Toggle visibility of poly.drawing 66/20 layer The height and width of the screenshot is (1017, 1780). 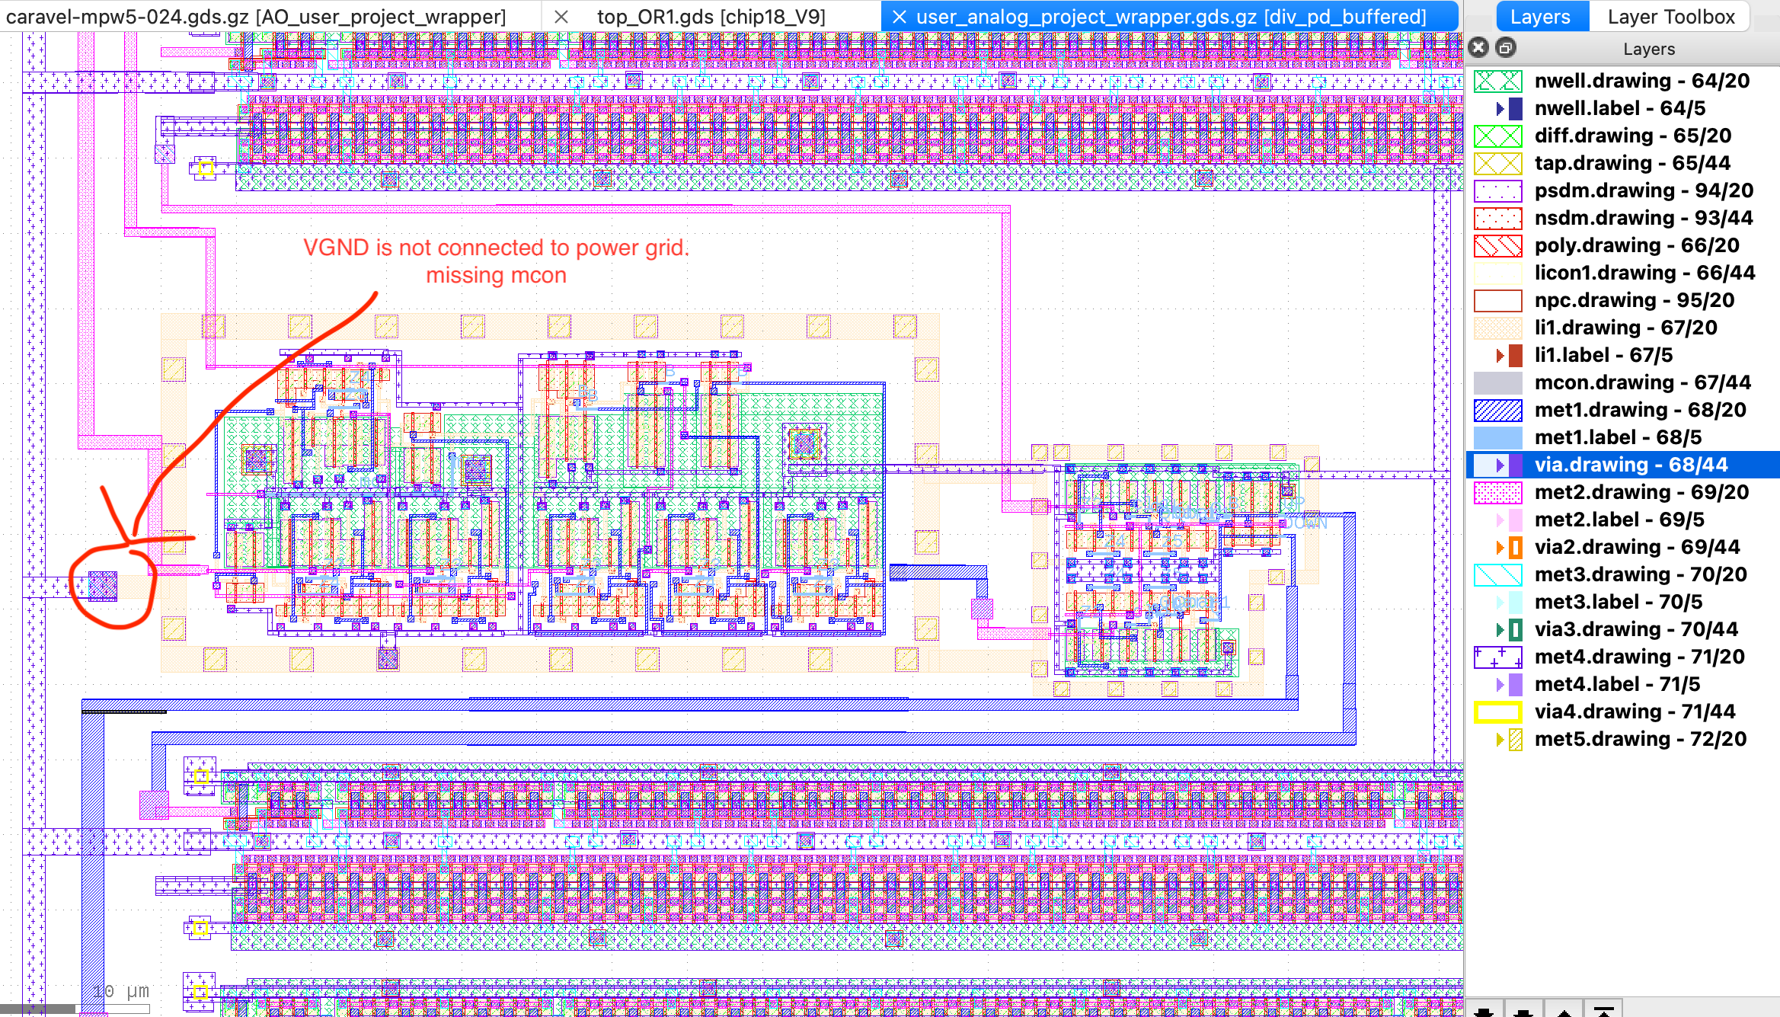point(1497,245)
